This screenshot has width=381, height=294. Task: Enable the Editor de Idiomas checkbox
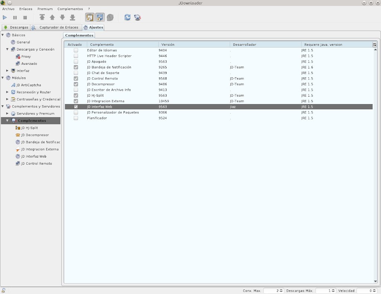pyautogui.click(x=76, y=50)
